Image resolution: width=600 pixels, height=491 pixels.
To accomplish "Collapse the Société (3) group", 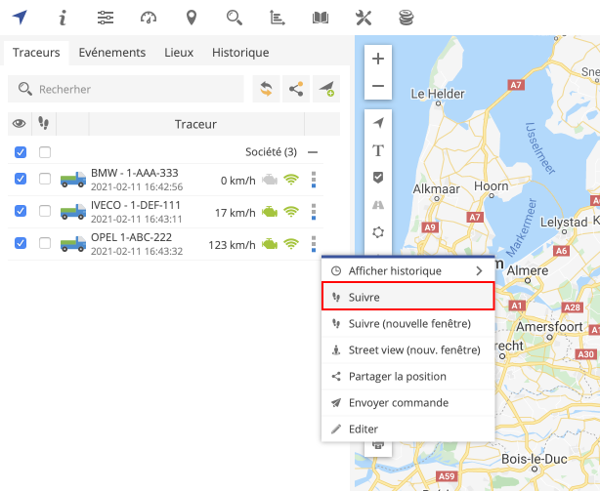I will coord(313,152).
